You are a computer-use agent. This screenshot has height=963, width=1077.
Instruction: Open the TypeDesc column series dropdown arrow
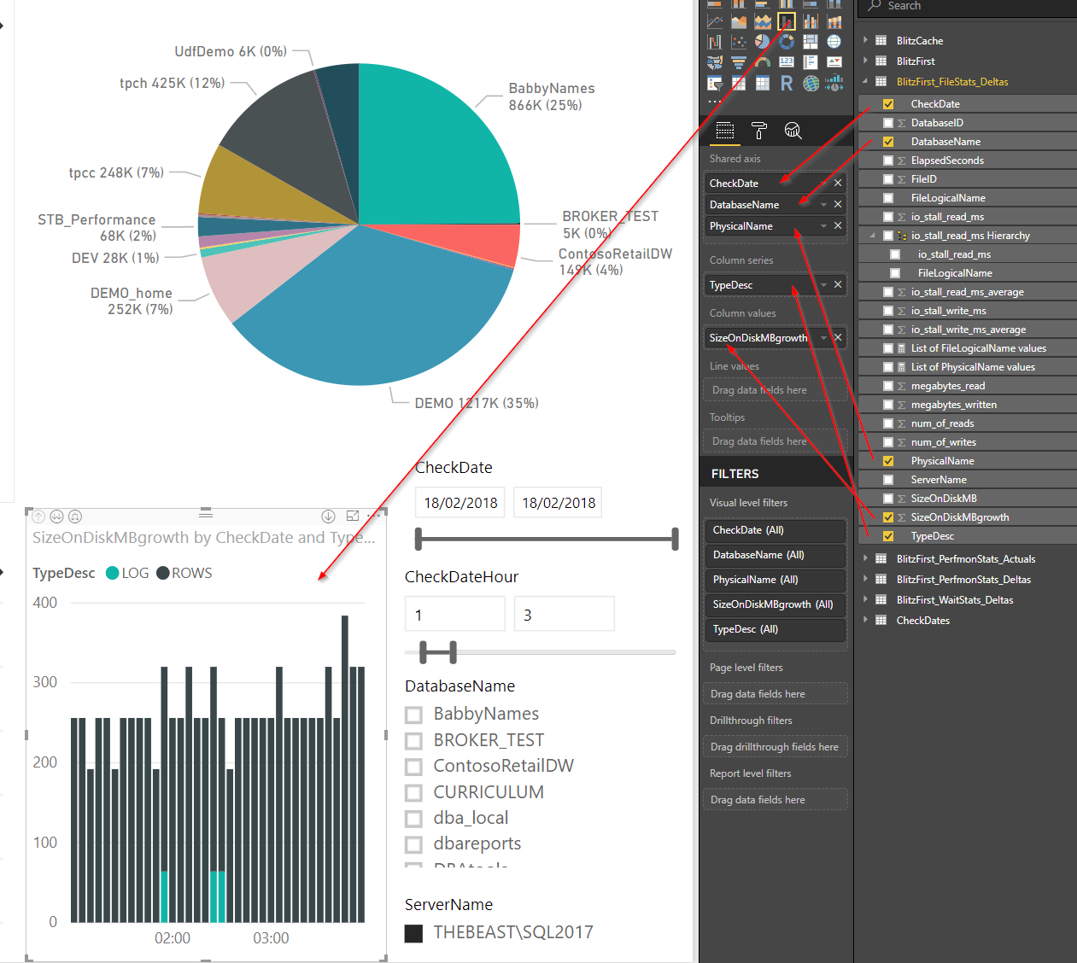824,284
